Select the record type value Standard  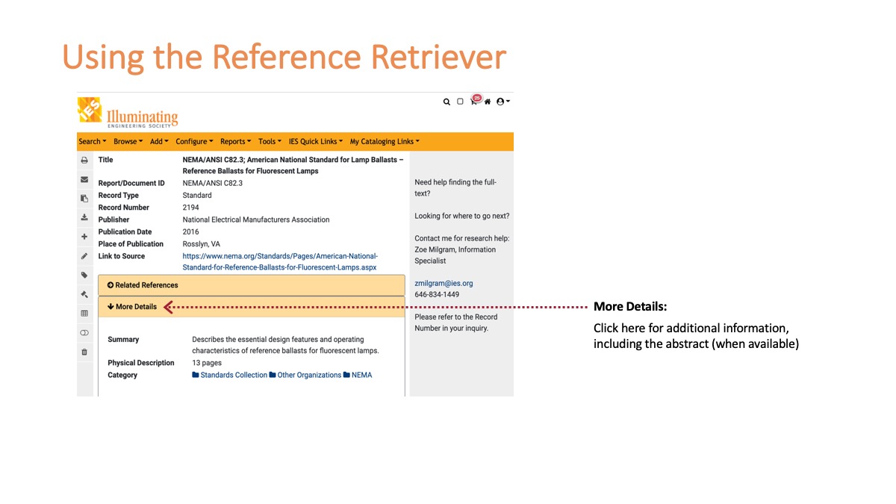[197, 196]
